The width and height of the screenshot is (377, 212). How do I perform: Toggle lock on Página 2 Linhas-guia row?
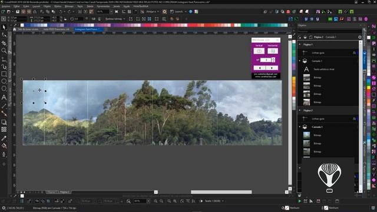354,118
